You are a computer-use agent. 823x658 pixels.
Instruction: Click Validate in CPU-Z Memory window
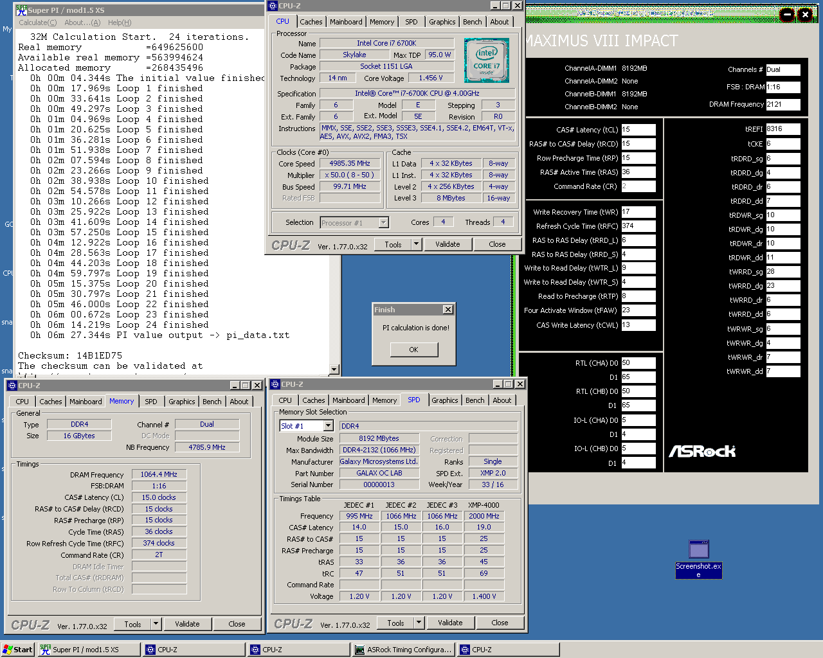click(187, 624)
